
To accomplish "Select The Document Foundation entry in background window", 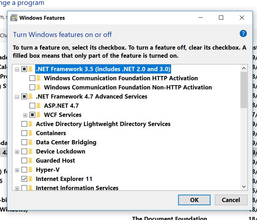I will [x=169, y=218].
